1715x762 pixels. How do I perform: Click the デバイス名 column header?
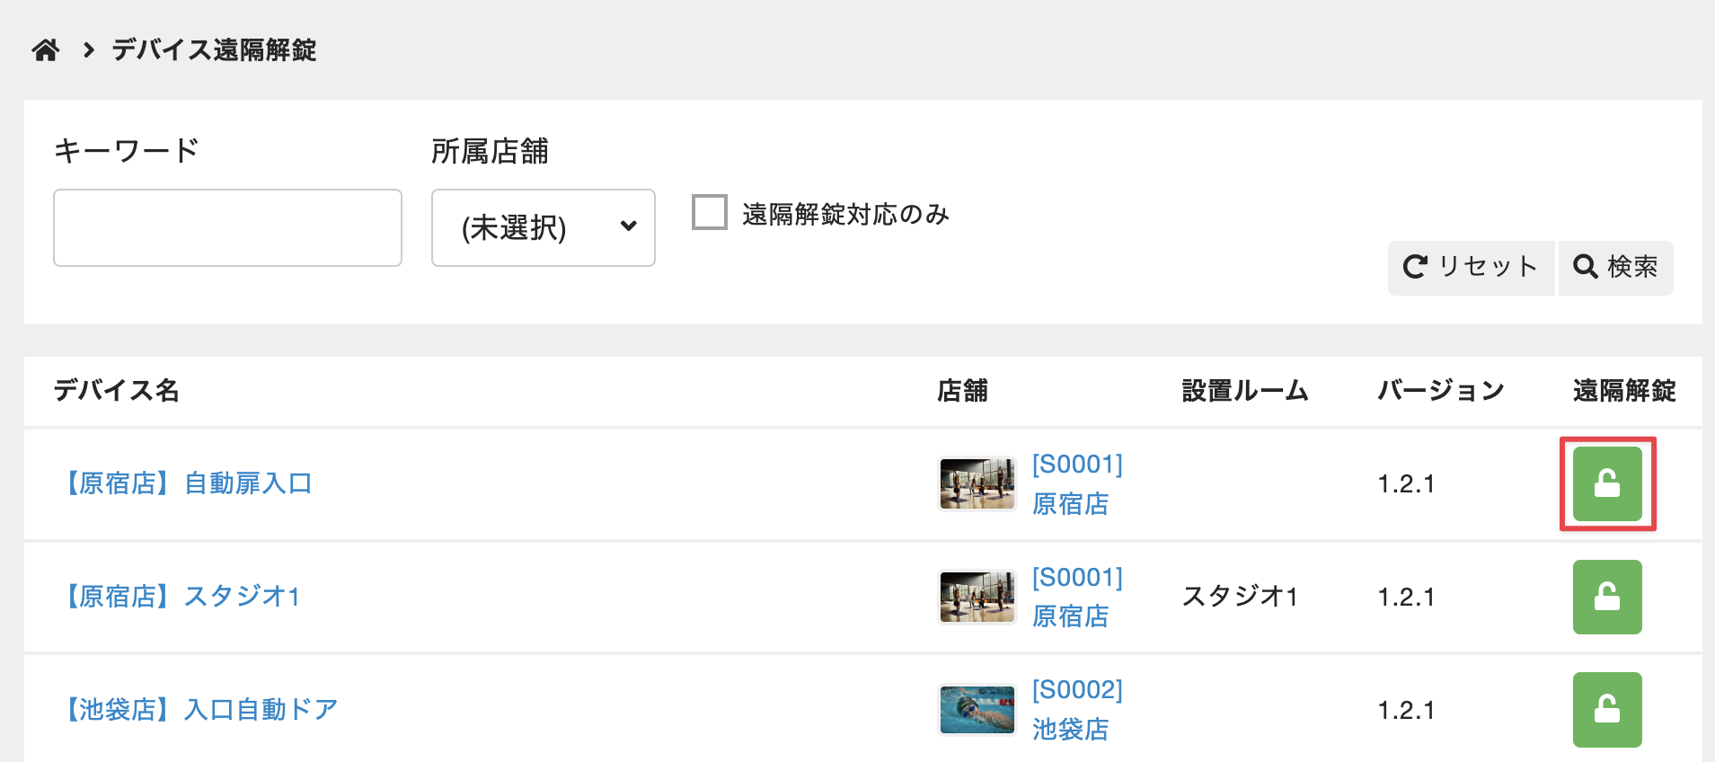117,391
